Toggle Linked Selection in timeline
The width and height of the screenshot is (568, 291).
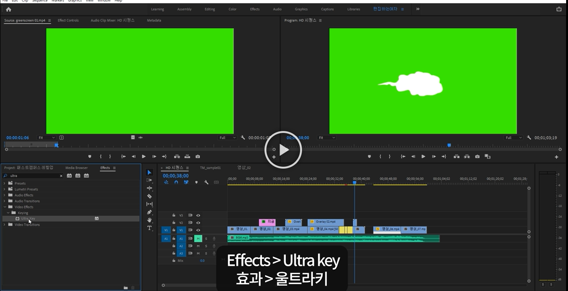click(186, 182)
